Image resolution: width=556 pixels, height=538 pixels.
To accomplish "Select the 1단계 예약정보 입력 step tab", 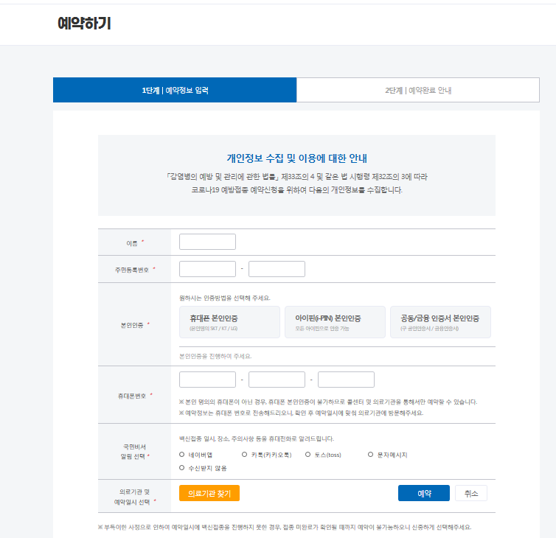I will point(175,90).
